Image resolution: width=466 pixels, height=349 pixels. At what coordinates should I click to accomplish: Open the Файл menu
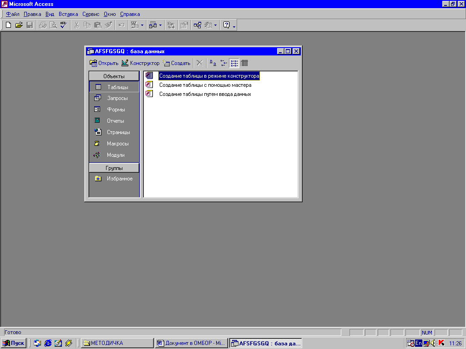click(13, 14)
